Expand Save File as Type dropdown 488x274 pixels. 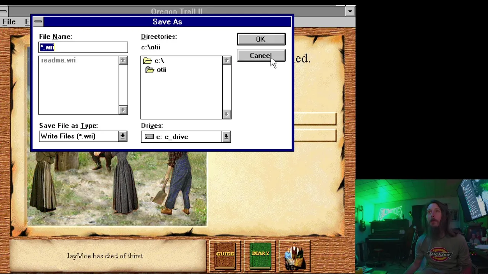[x=122, y=136]
